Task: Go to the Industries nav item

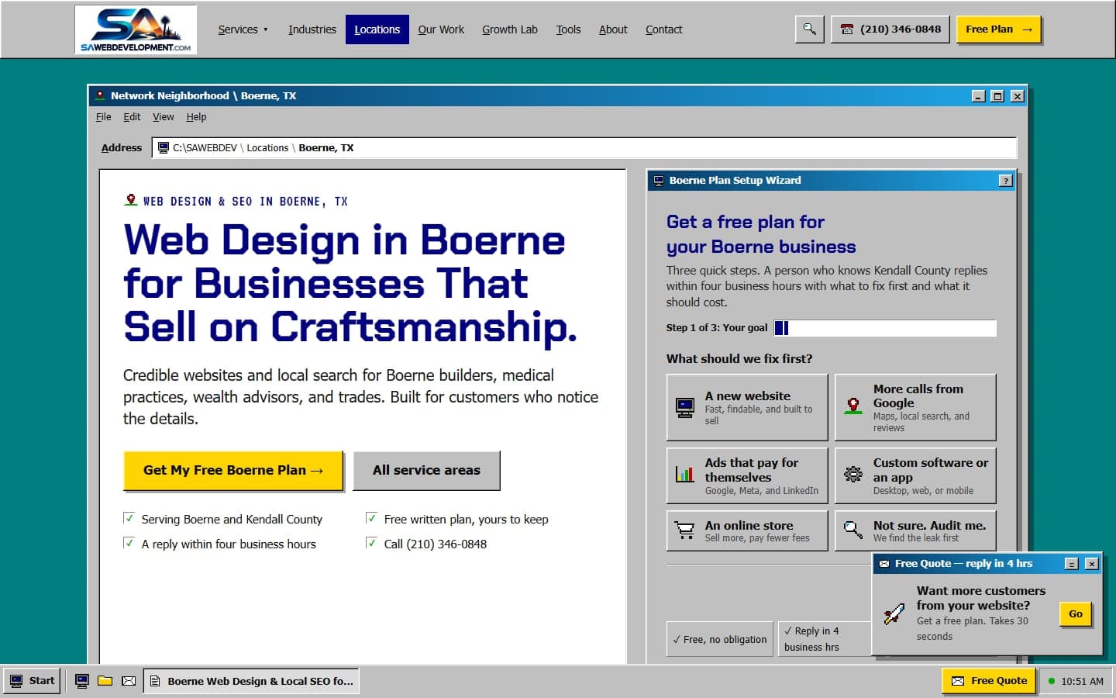Action: click(x=312, y=29)
